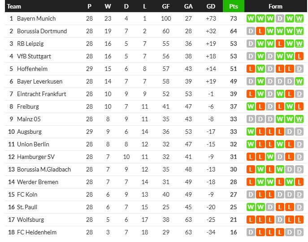Click the win badge in Augsburg's form
This screenshot has width=308, height=242.
[250, 132]
